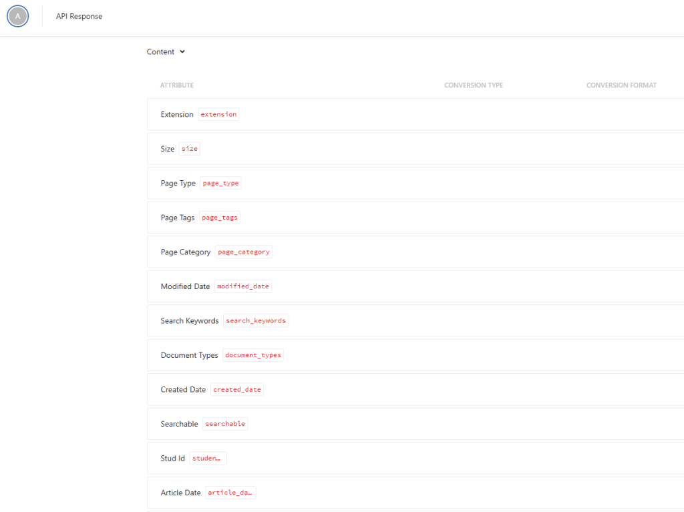Click the circular avatar icon
This screenshot has width=684, height=512.
pos(17,16)
